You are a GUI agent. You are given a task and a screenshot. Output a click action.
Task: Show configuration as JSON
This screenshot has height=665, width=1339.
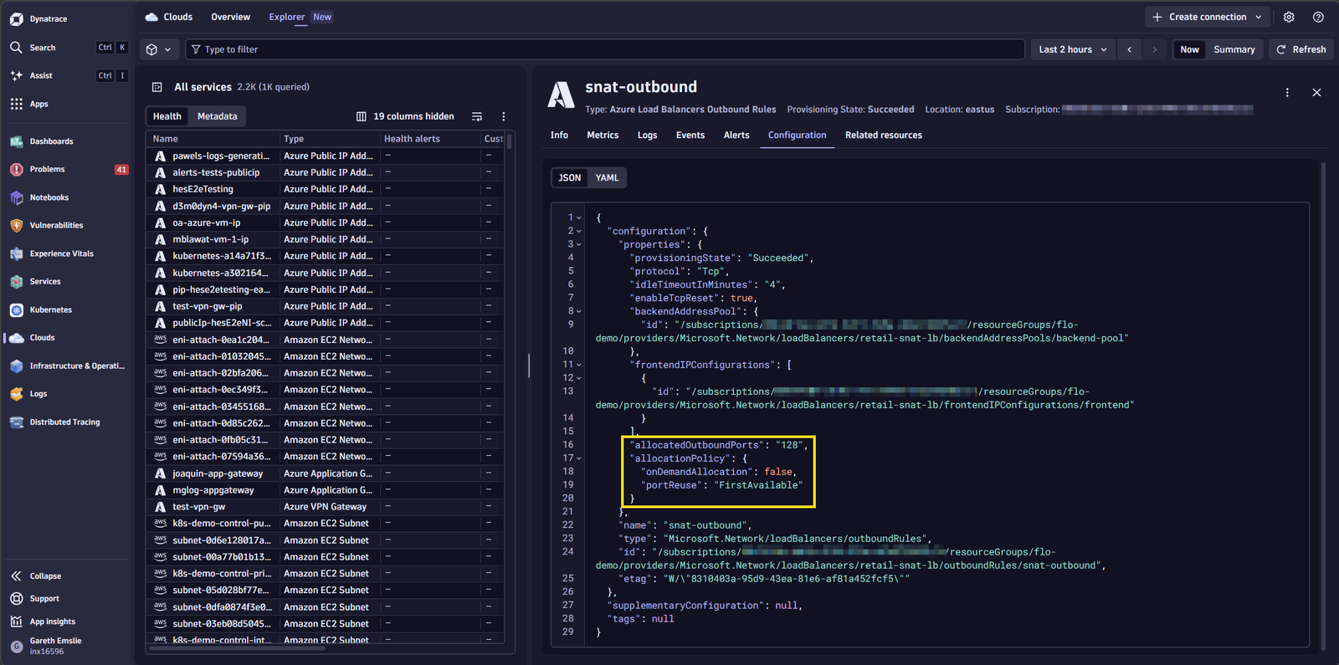point(570,177)
